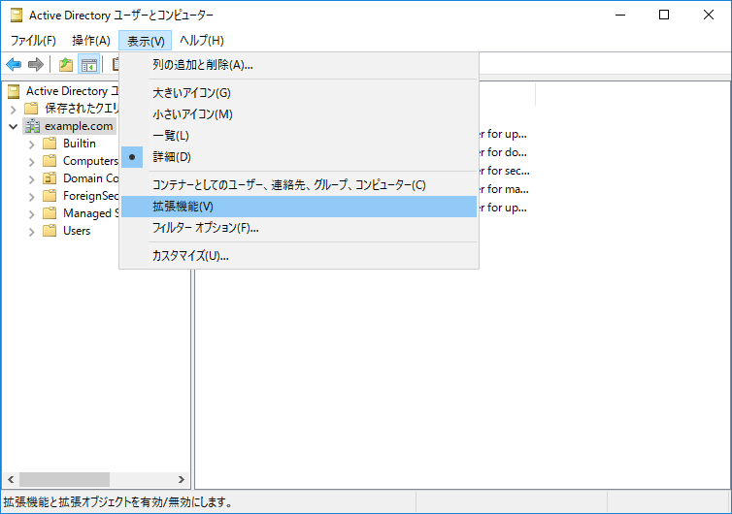Click the Up one level folder icon
Screen dimensions: 732x514
[x=66, y=64]
